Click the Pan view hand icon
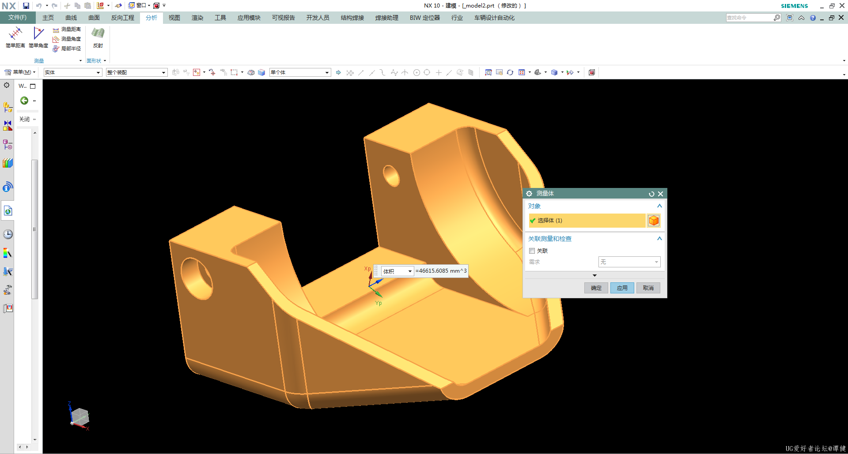 (x=499, y=72)
